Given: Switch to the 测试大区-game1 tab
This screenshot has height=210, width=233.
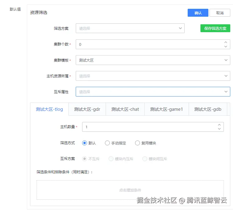Looking at the screenshot, I should point(166,109).
